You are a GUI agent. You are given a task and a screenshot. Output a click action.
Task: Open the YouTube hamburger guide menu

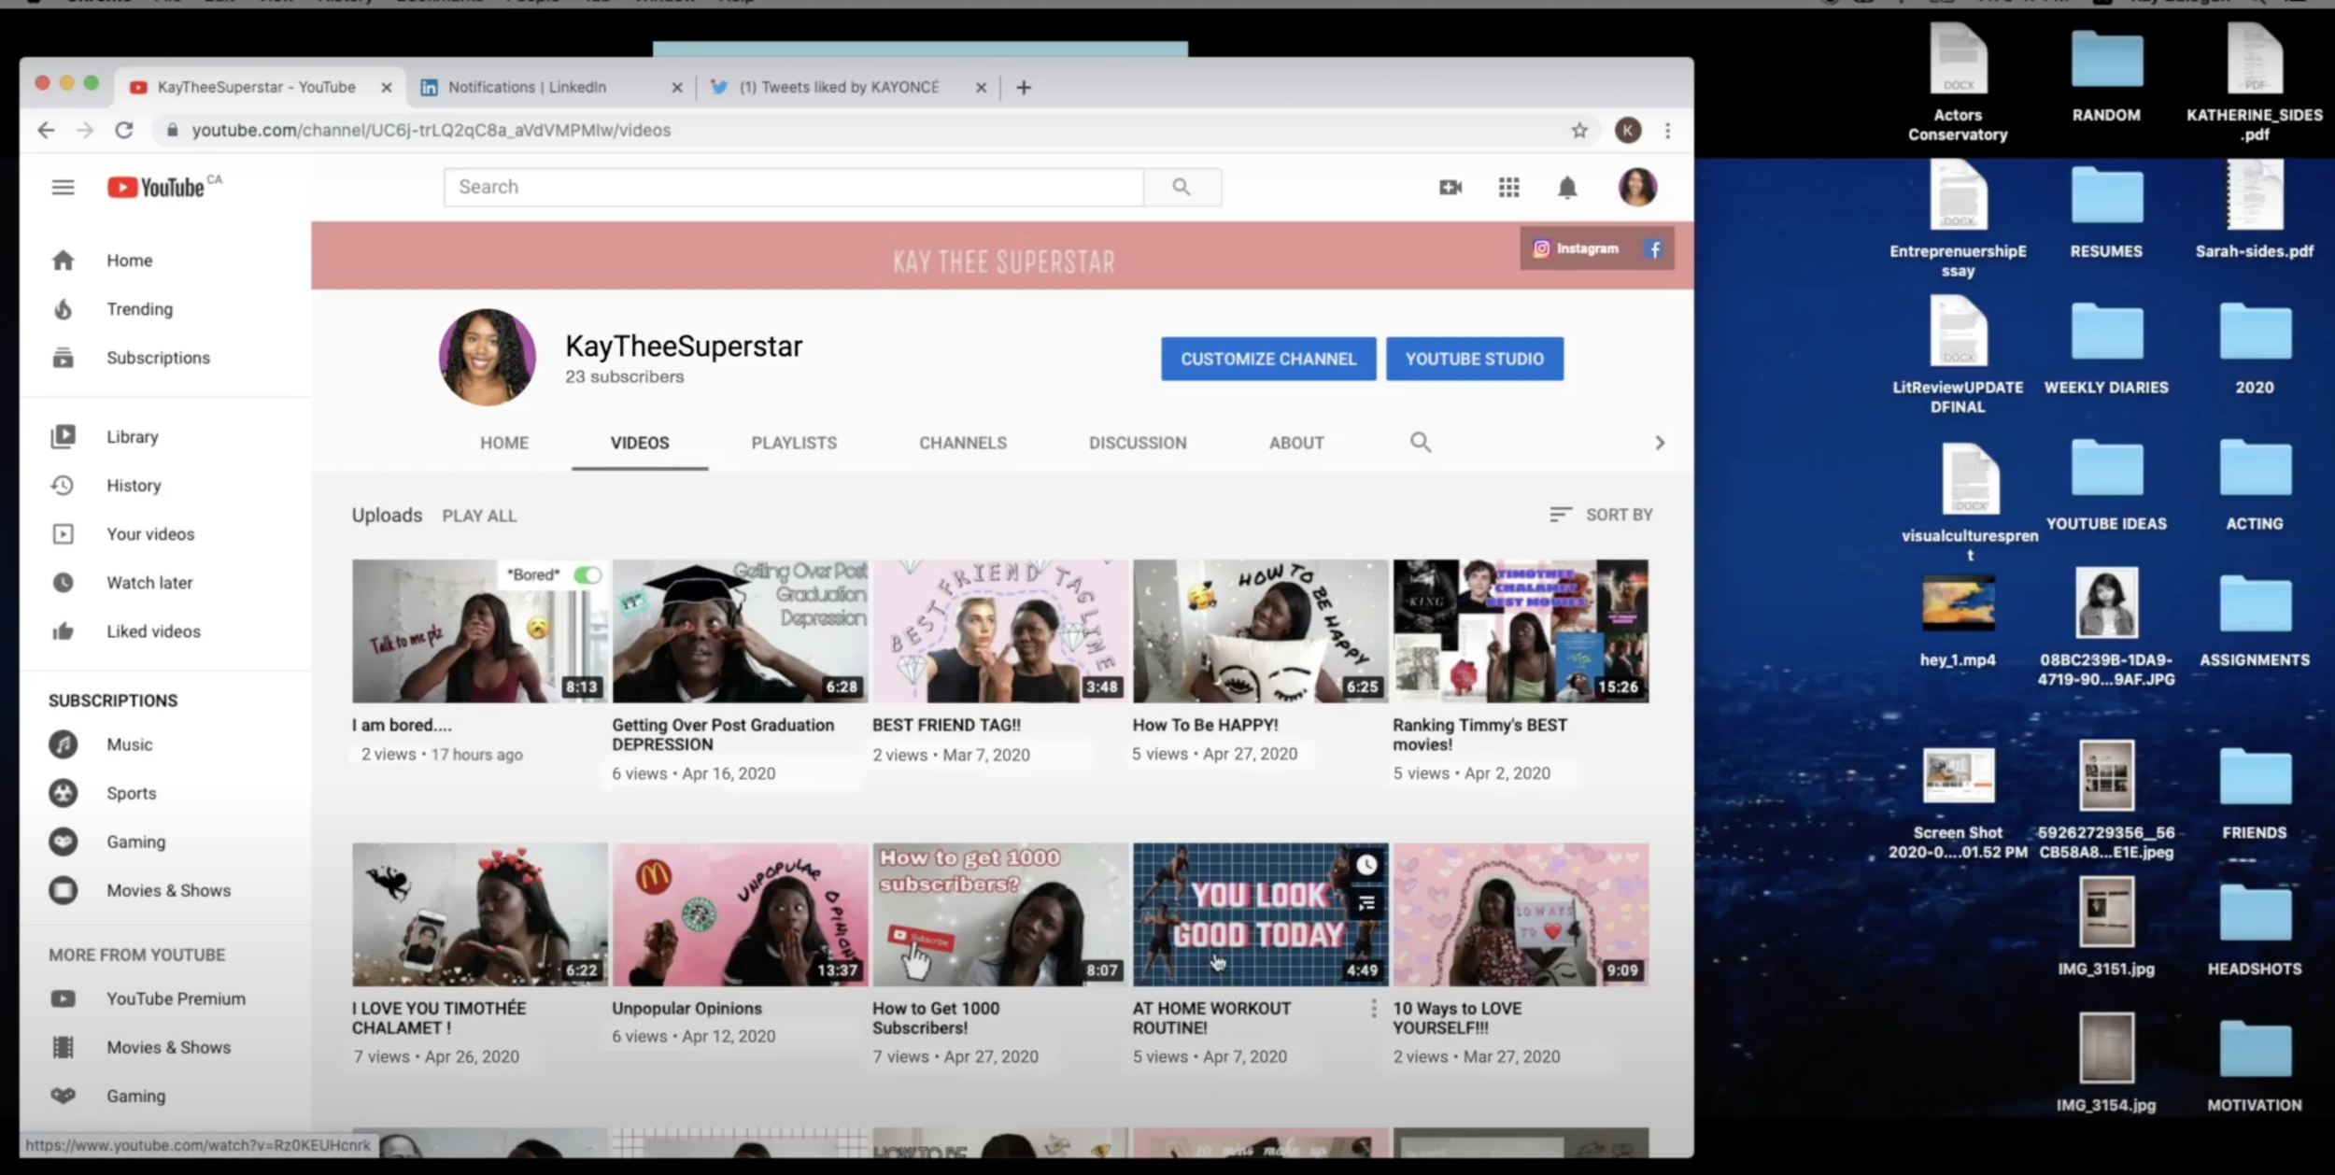click(63, 188)
